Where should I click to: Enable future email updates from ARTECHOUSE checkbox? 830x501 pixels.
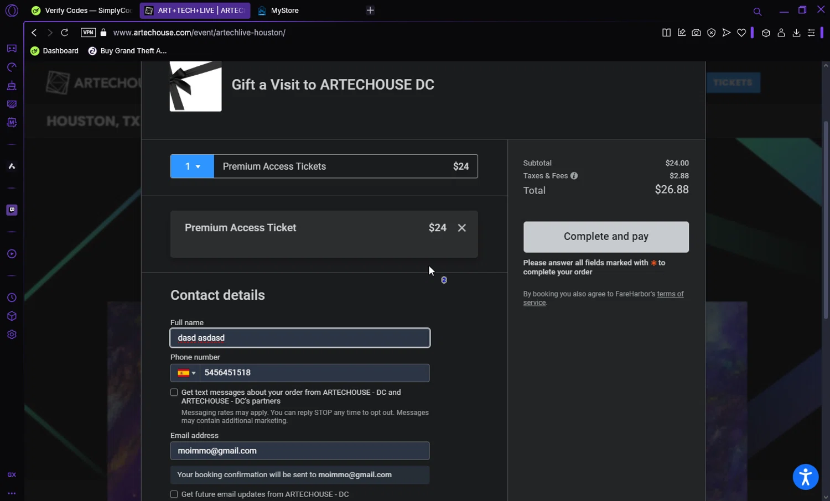(174, 494)
